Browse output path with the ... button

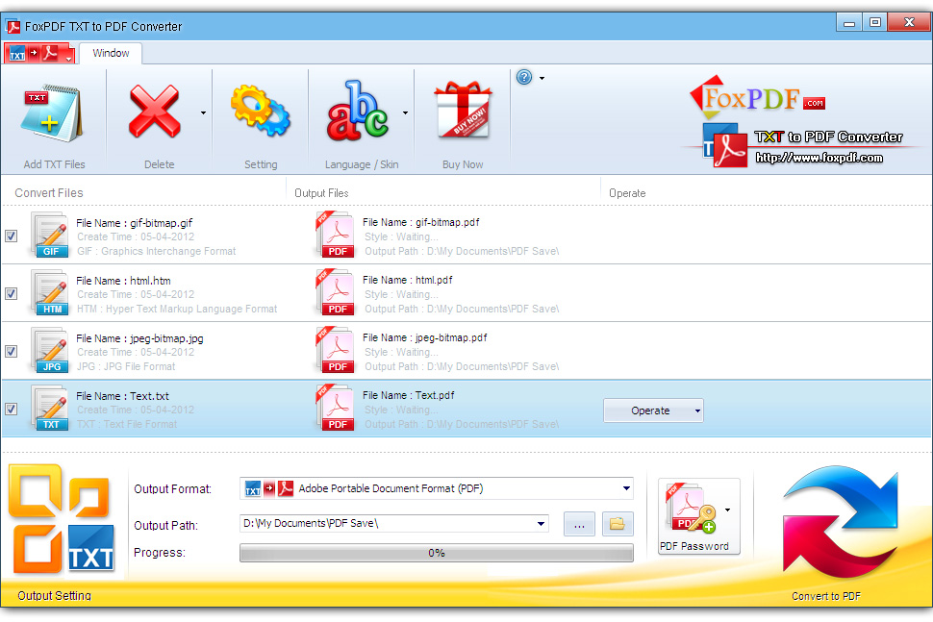click(x=579, y=524)
